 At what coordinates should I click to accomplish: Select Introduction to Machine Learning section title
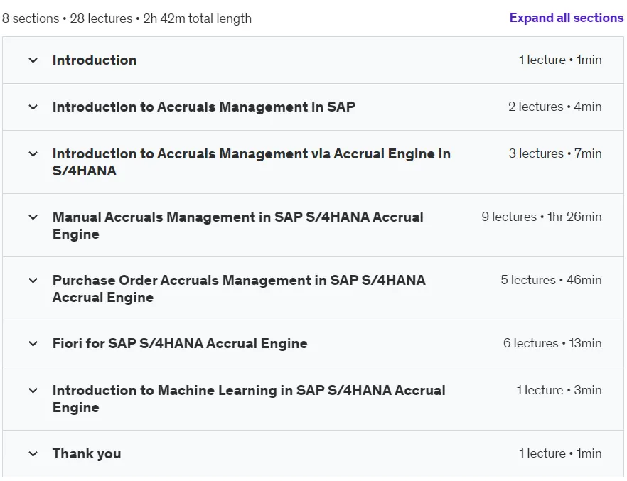point(249,399)
